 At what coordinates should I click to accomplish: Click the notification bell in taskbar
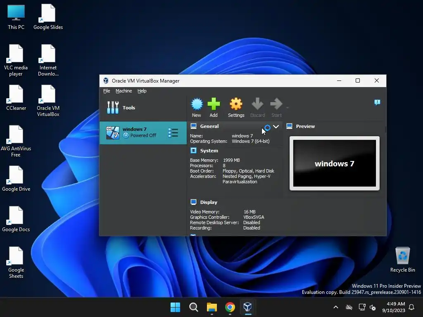point(412,307)
